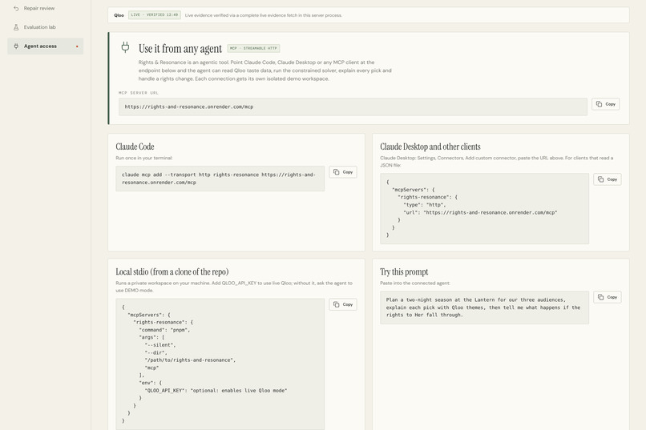Click the Qloo label in status bar
The height and width of the screenshot is (430, 646).
[x=119, y=15]
